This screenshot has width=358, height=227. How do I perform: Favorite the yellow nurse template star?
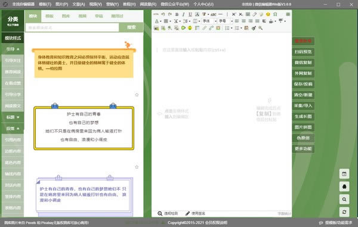tap(137, 167)
